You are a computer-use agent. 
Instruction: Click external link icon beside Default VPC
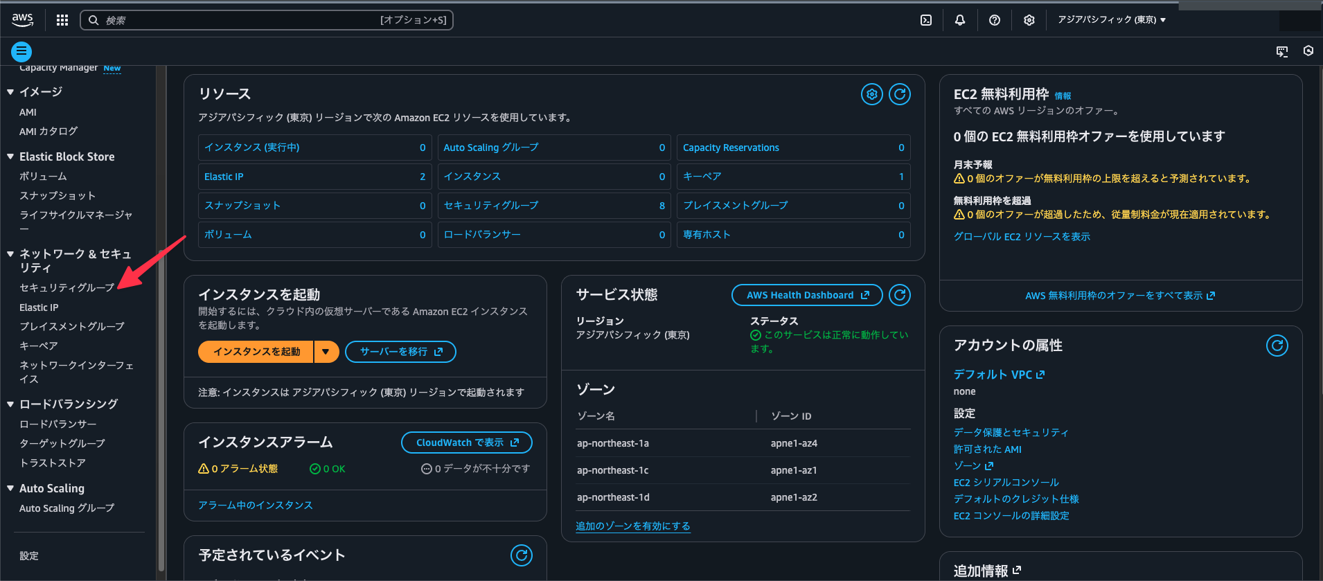pyautogui.click(x=1040, y=375)
